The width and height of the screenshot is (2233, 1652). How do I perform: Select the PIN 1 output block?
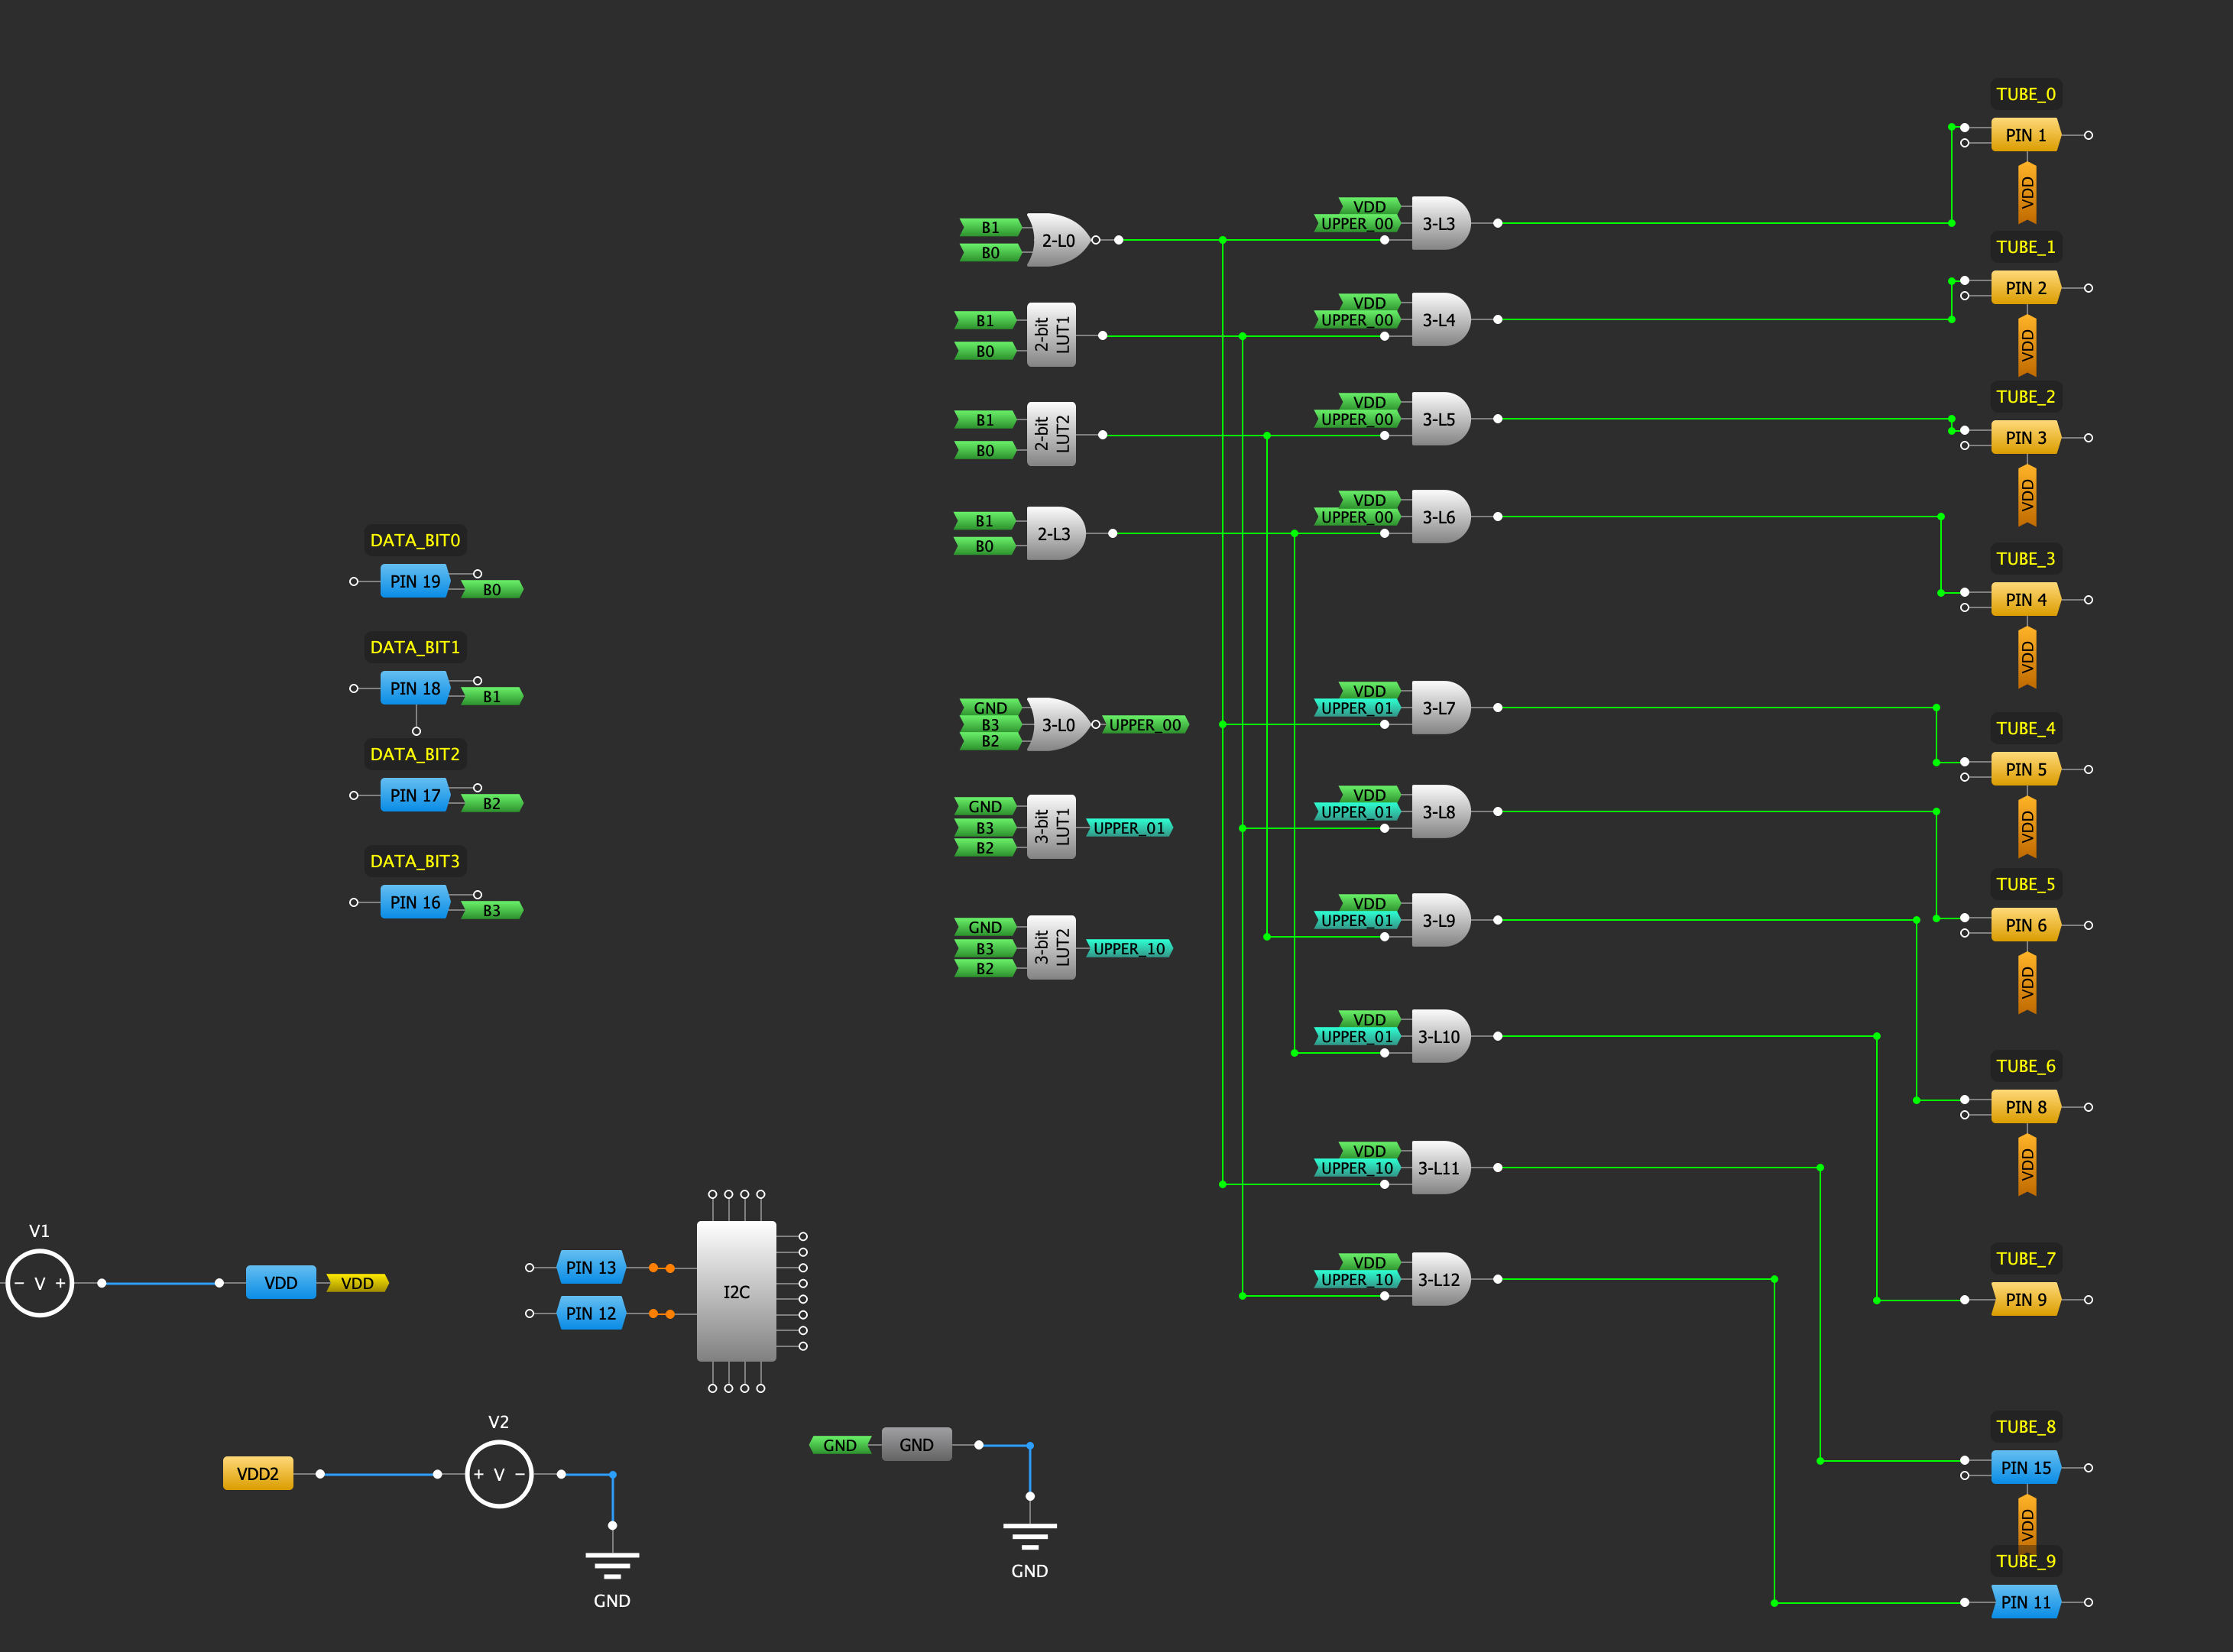coord(2025,135)
